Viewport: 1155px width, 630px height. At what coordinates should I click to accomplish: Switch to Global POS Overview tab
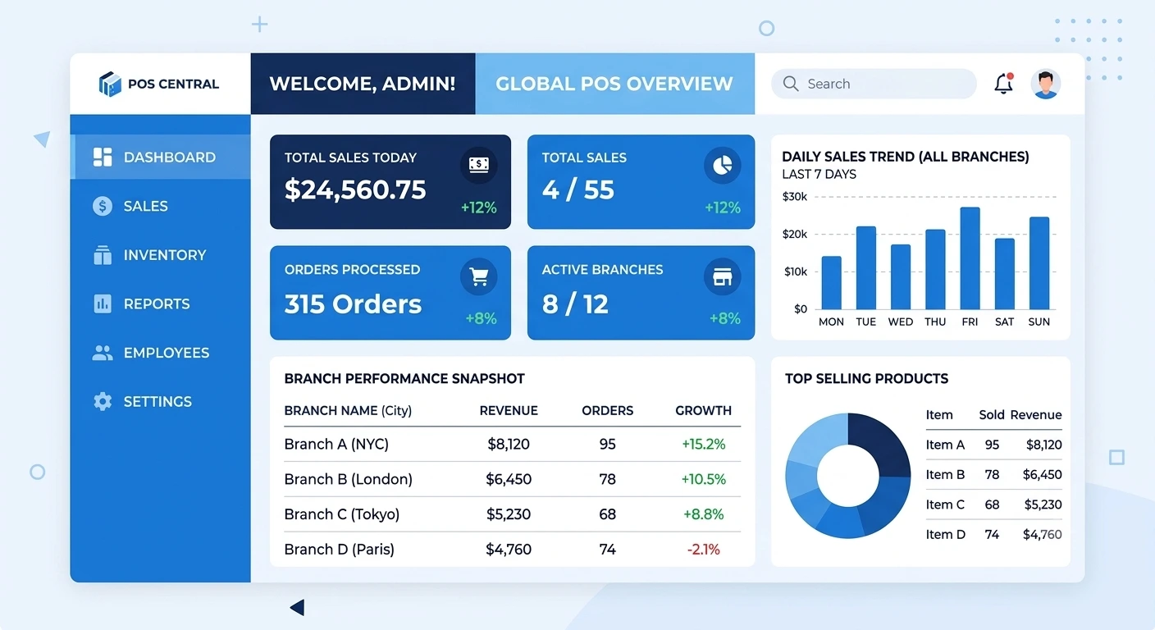click(x=614, y=84)
